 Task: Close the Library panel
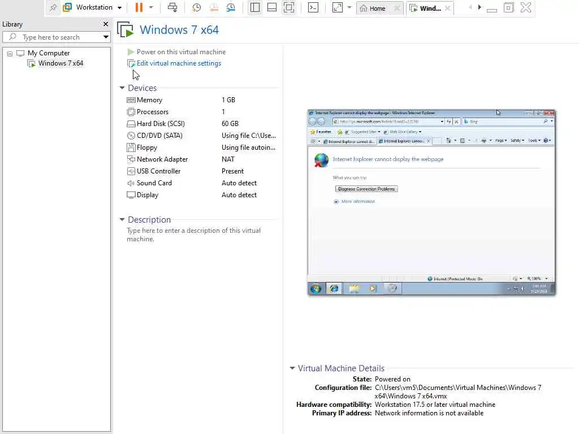click(x=106, y=24)
